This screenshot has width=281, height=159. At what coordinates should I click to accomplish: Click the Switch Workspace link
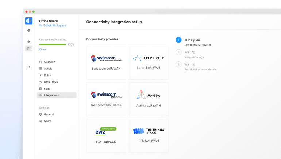[x=55, y=26]
